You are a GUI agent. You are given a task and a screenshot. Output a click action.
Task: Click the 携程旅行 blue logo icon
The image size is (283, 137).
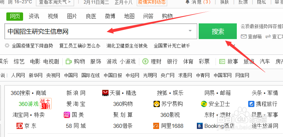click(x=251, y=104)
